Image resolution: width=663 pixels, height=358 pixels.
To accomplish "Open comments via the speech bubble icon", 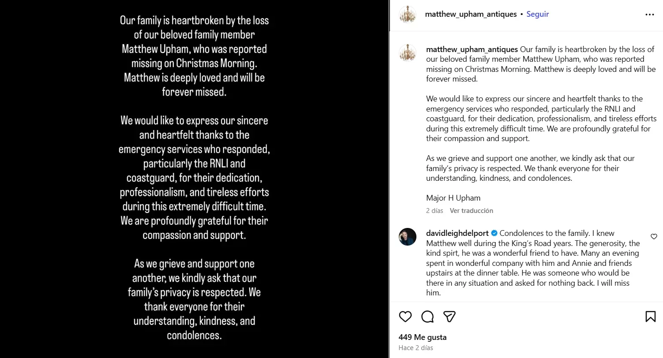I will click(427, 317).
